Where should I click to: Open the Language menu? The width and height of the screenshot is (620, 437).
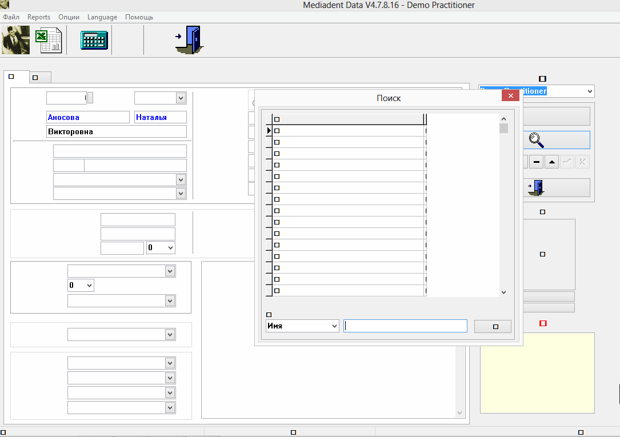102,17
